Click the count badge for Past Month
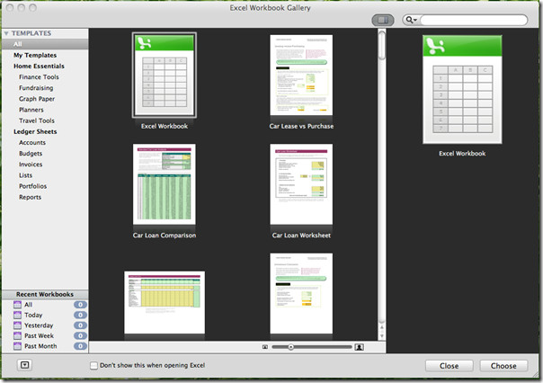The width and height of the screenshot is (543, 383). [80, 346]
